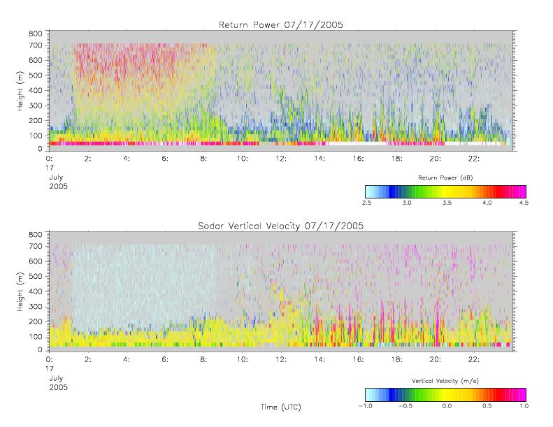This screenshot has width=553, height=427.
Task: Click the 0.5 tick on Vertical Velocity colorbar
Action: pyautogui.click(x=487, y=406)
